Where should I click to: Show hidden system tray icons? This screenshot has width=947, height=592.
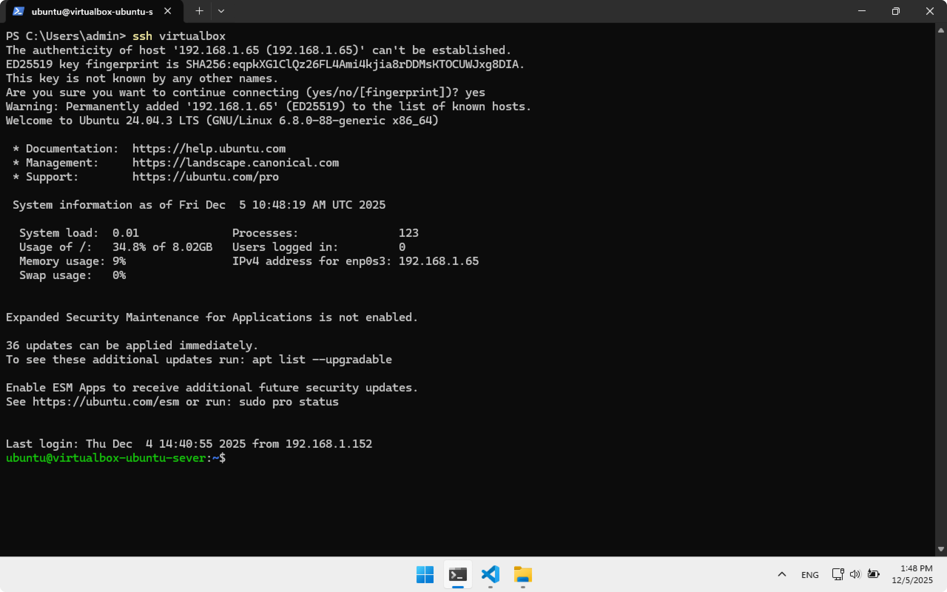[x=782, y=574]
